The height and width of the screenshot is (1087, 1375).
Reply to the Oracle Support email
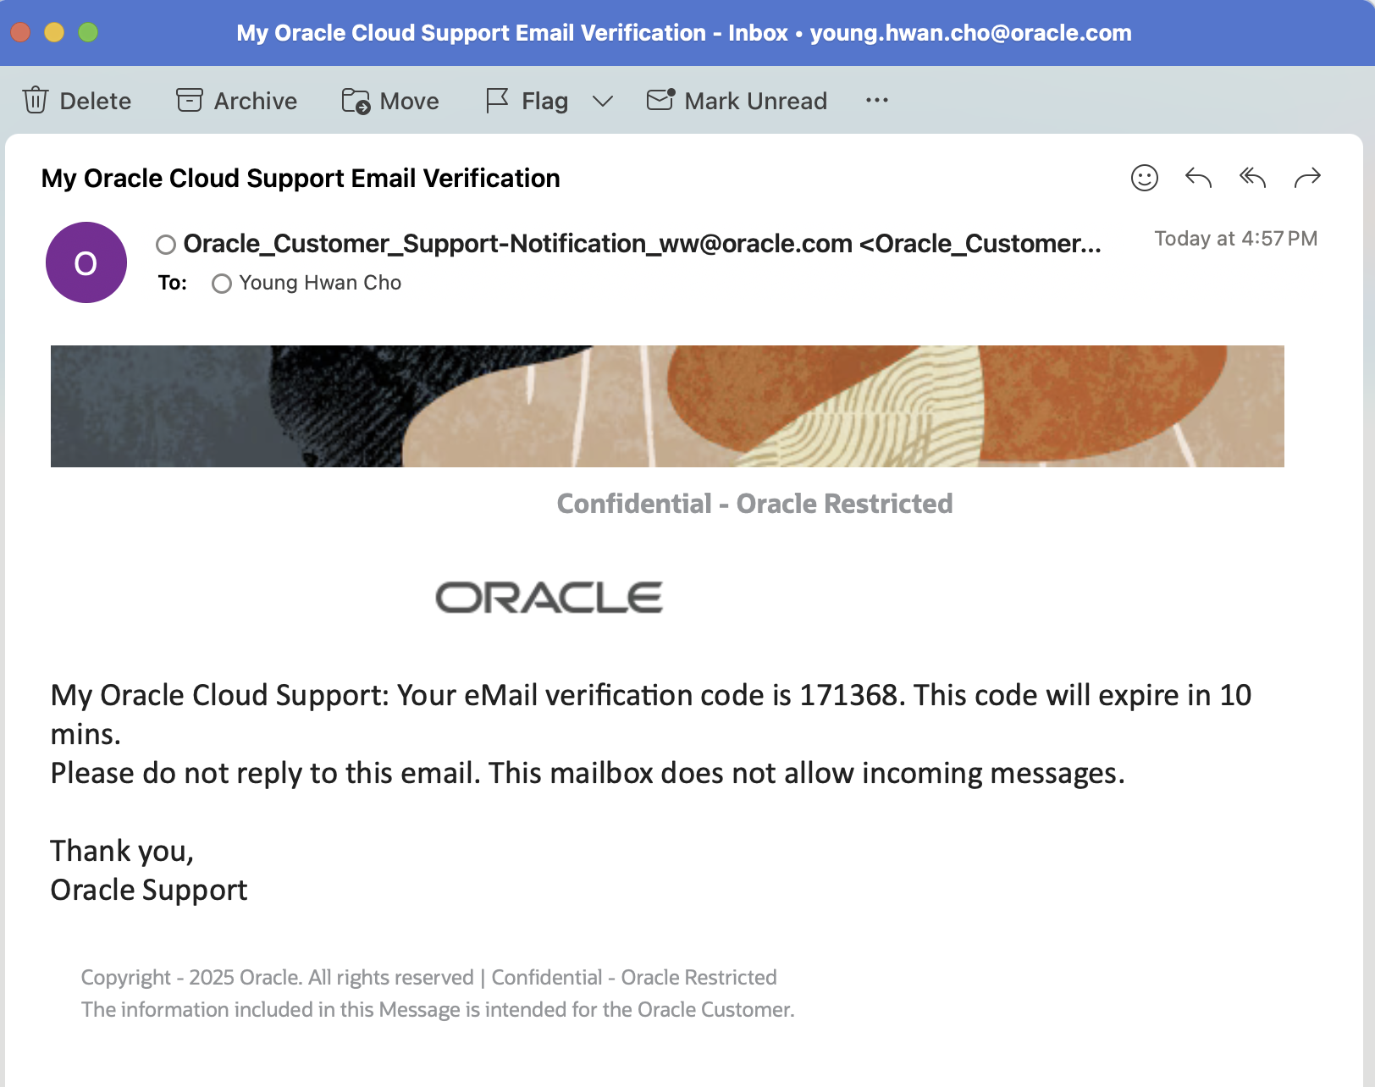point(1198,178)
